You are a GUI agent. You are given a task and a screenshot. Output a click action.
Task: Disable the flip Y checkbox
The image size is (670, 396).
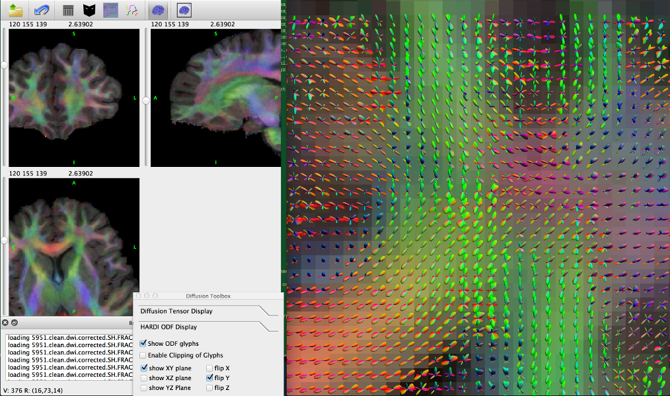(x=209, y=378)
